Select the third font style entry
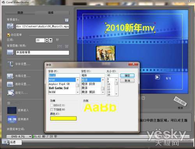Image resolution: width=195 pixels, height=149 pixels. pos(91,88)
